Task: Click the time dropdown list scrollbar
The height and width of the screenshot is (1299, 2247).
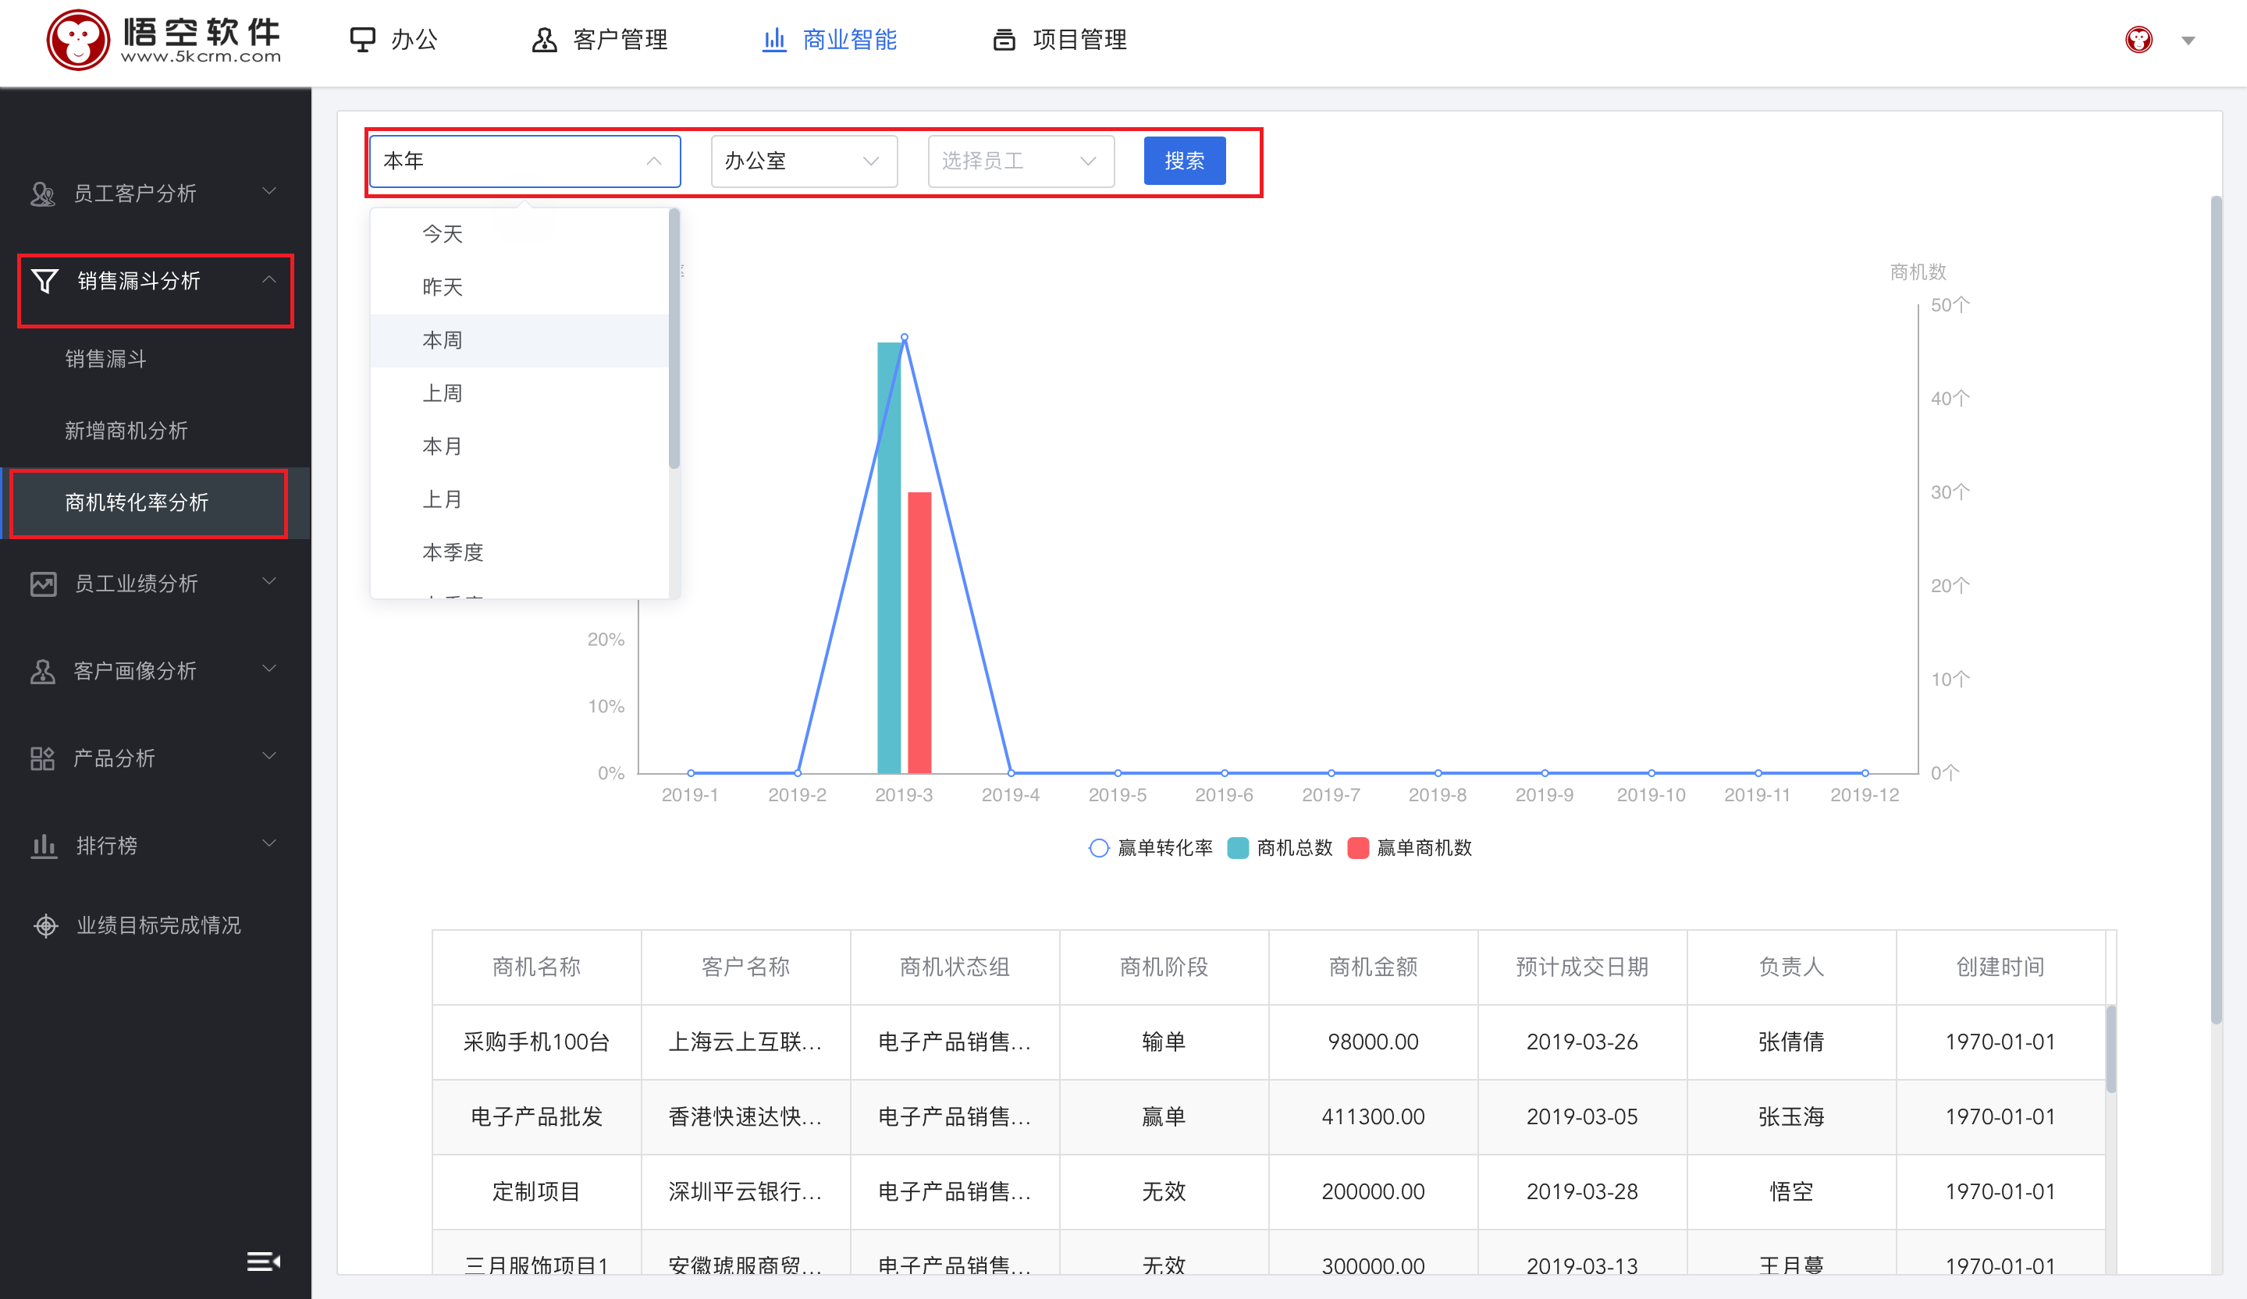Action: coord(674,339)
